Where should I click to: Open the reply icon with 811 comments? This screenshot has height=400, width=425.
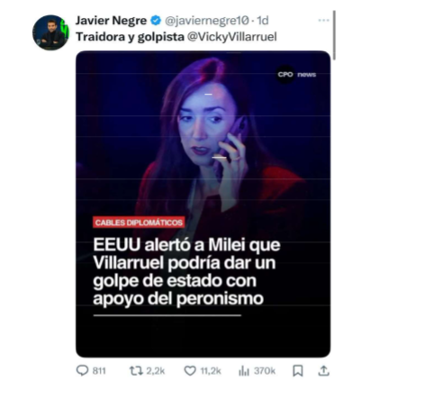(82, 370)
